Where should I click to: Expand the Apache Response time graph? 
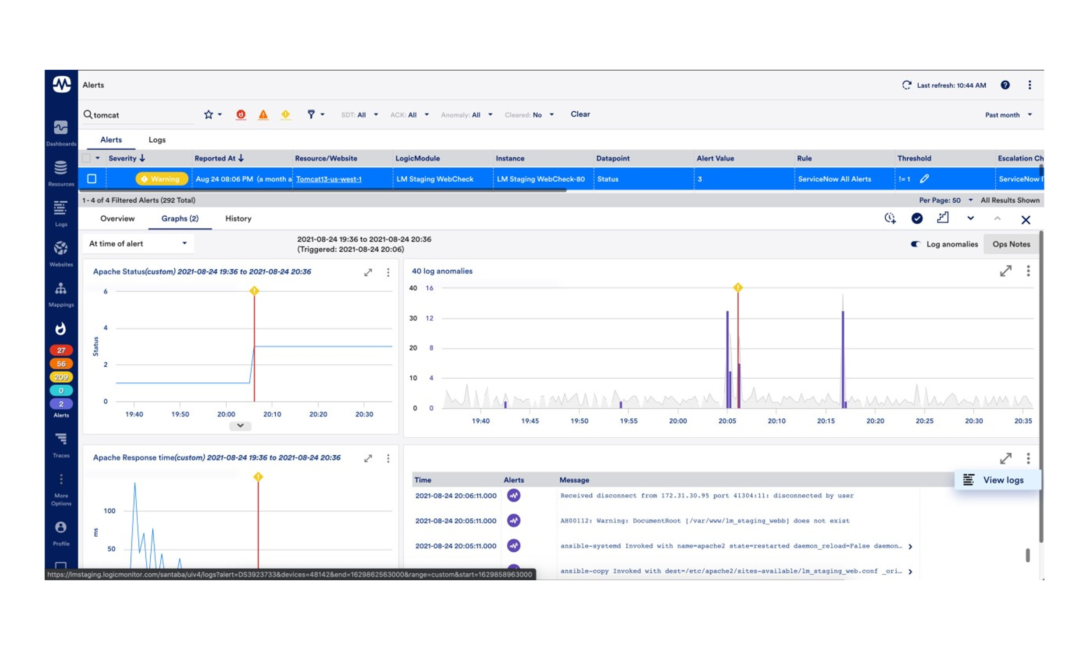[x=368, y=458]
